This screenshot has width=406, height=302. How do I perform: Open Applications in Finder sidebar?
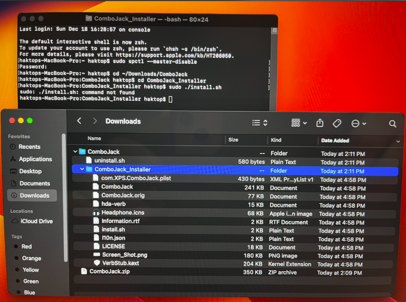[x=35, y=159]
